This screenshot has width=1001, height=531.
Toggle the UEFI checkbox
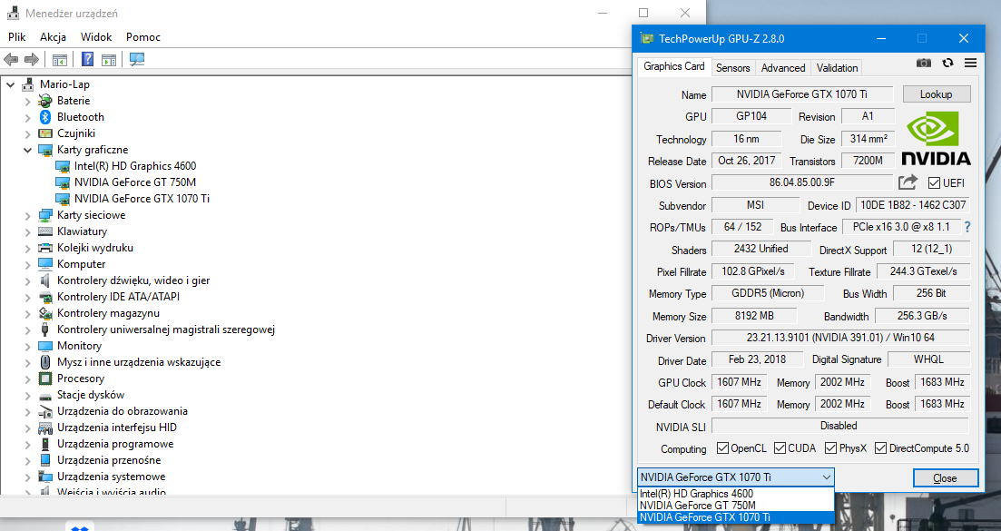tap(934, 183)
